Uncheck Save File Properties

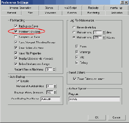16,53
